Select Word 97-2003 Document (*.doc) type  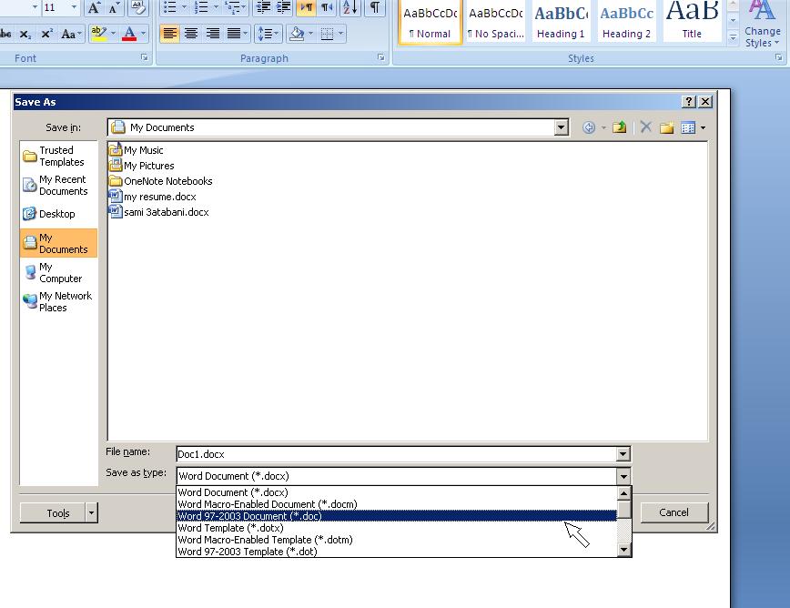point(249,516)
